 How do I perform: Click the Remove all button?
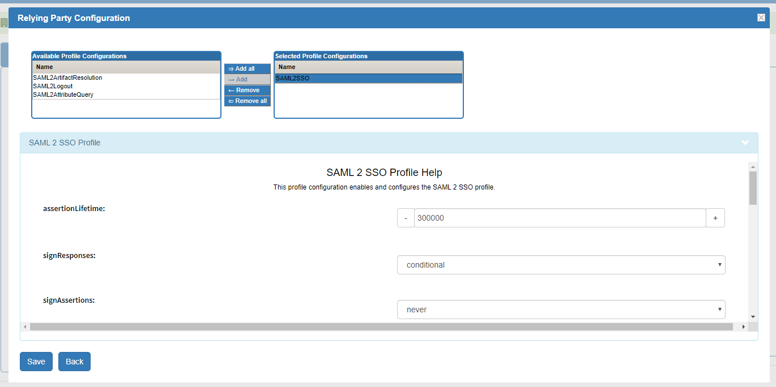247,101
